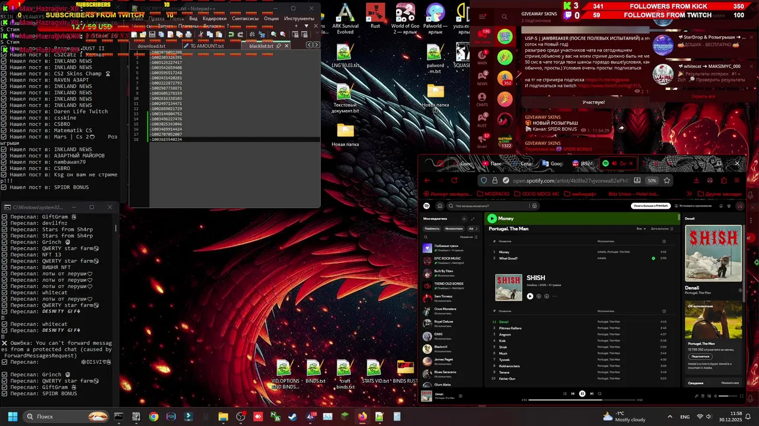
Task: Open Steam from the taskbar
Action: 292,417
